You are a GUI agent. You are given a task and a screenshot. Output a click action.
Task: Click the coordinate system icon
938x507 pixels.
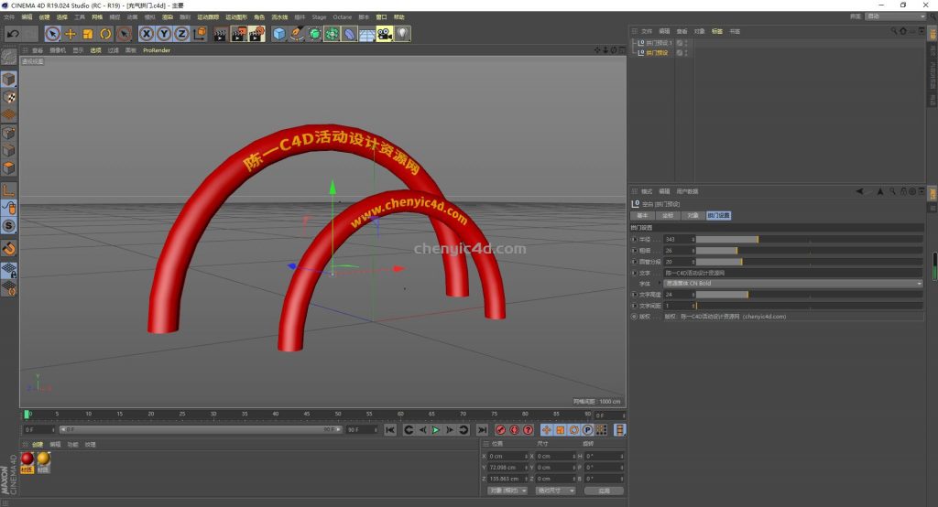coord(200,34)
